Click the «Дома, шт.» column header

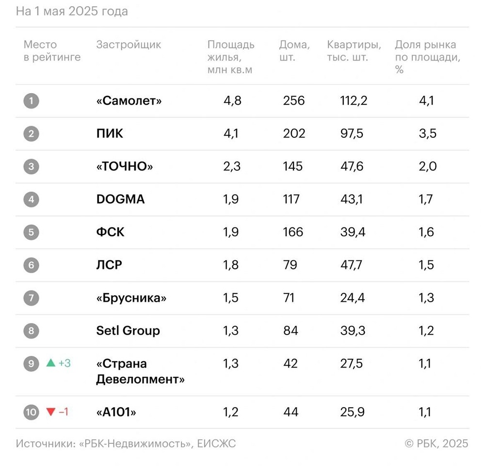pyautogui.click(x=294, y=51)
